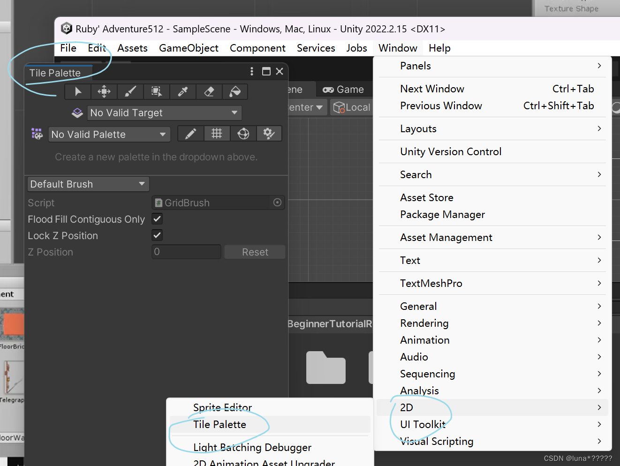Open Package Manager from Window menu
The height and width of the screenshot is (466, 620).
492,214
